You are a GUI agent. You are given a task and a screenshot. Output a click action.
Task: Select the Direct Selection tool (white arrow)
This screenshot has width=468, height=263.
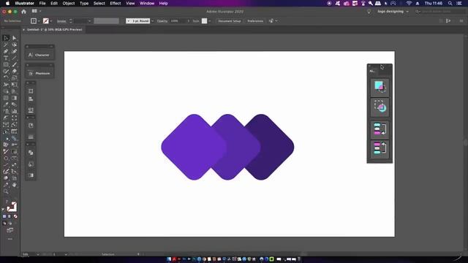(x=15, y=38)
